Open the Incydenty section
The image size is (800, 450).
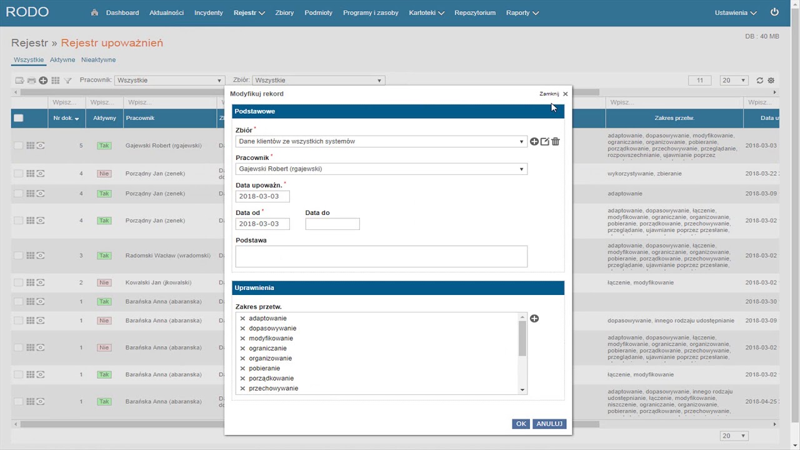[209, 12]
